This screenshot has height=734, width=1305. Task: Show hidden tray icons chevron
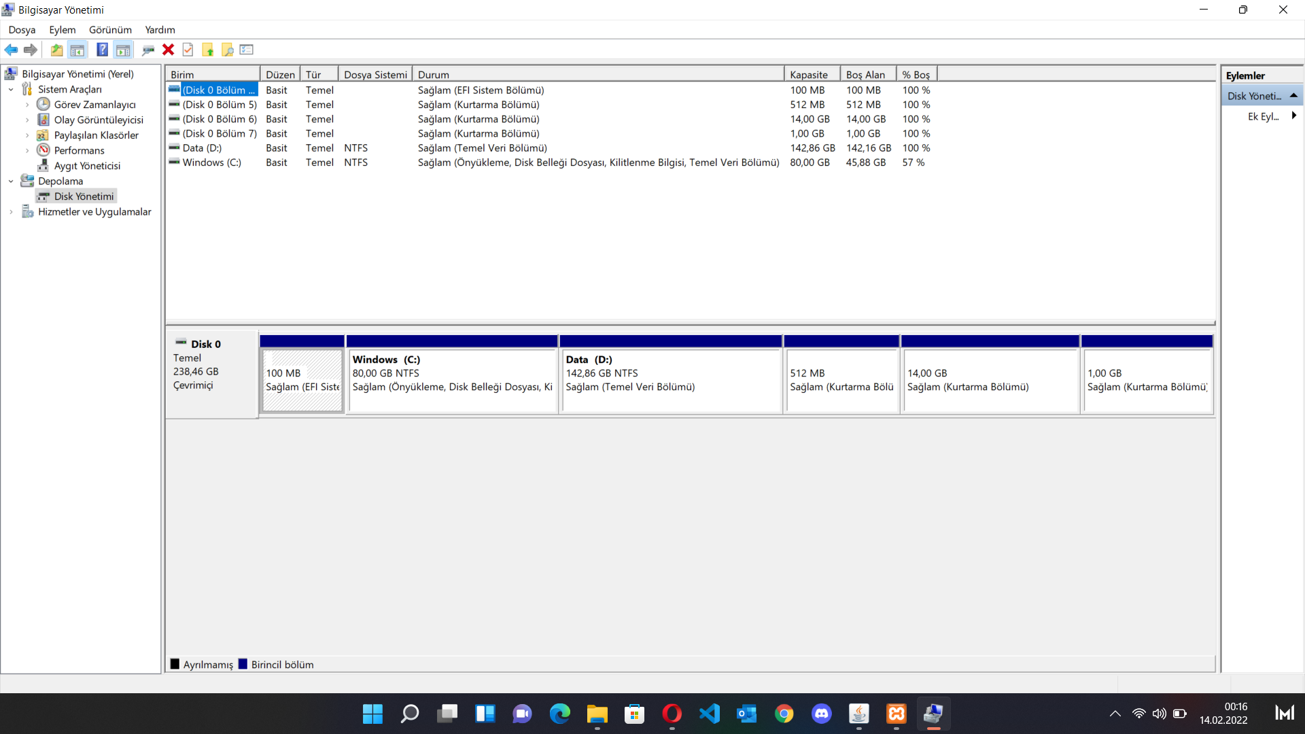1115,714
